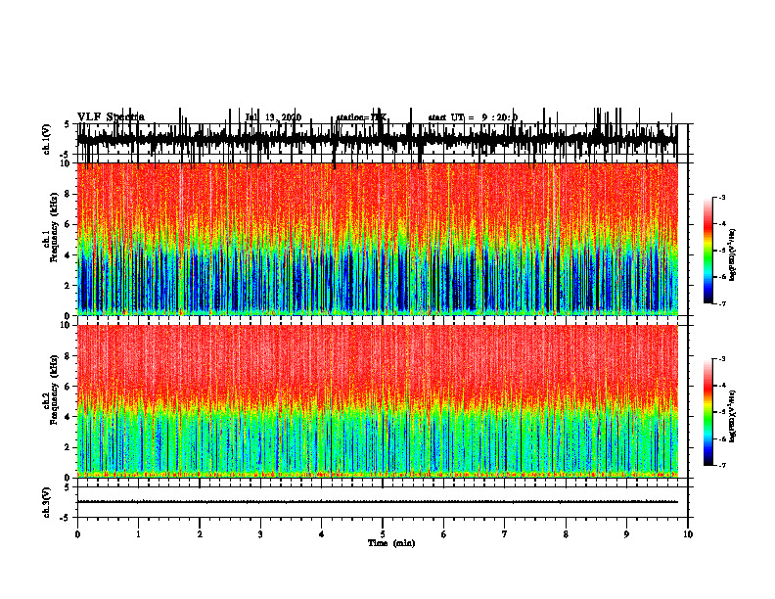Image resolution: width=775 pixels, height=599 pixels.
Task: Click the "station=" label in the header
Action: point(353,117)
